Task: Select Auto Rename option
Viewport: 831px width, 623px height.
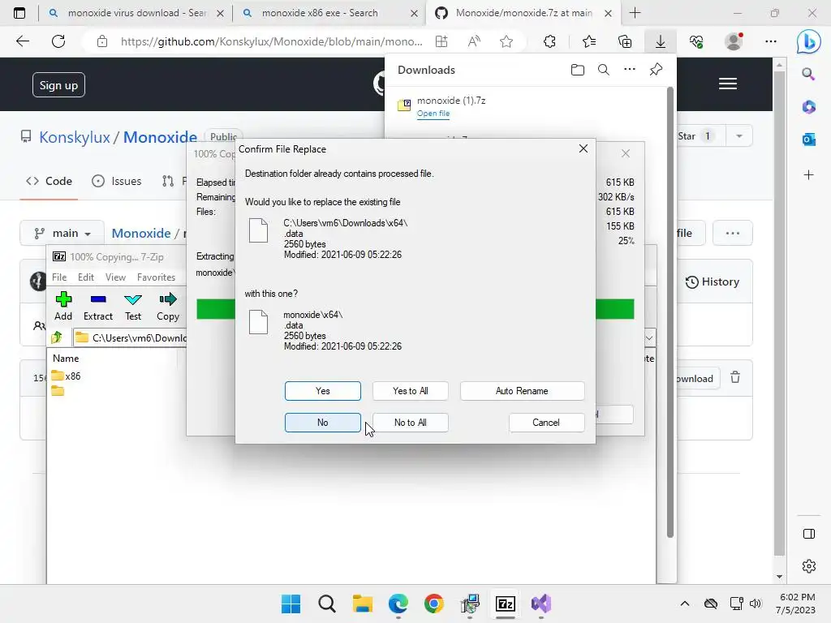Action: pyautogui.click(x=522, y=391)
